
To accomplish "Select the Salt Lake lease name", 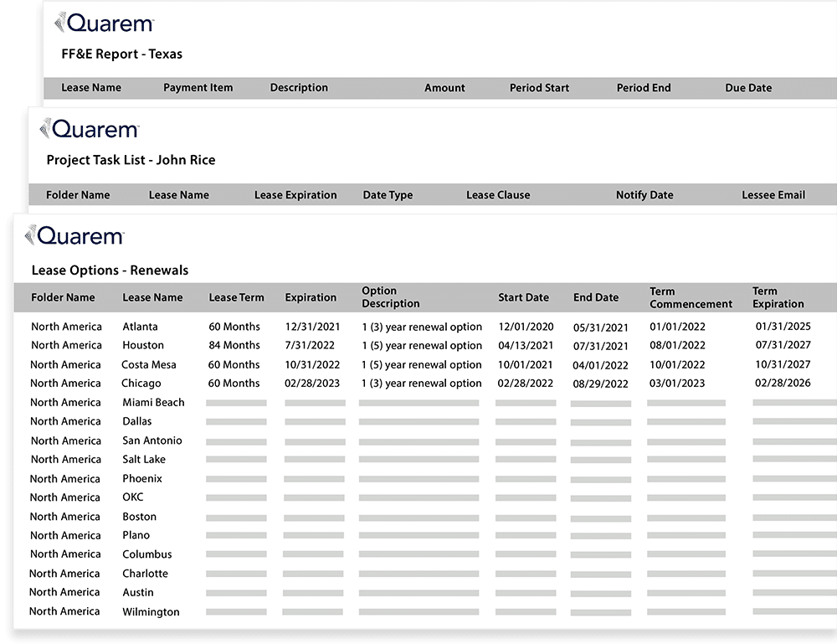I will 144,459.
